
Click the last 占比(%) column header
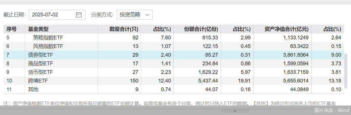pyautogui.click(x=332, y=29)
